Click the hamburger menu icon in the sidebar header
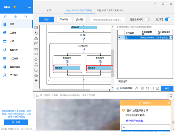Screen dimensions: 175x132 click(x=29, y=7)
